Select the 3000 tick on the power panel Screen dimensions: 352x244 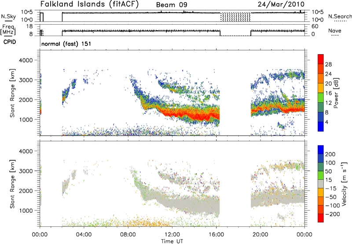click(x=26, y=80)
